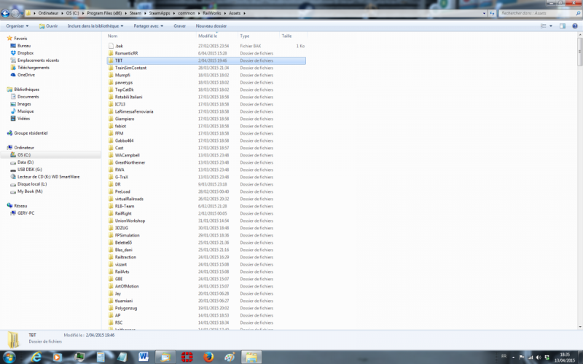Open the address bar history dropdown
The width and height of the screenshot is (583, 364).
[484, 13]
